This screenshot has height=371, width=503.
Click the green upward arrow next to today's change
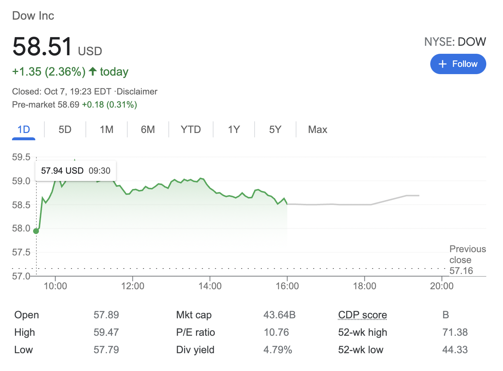click(93, 72)
